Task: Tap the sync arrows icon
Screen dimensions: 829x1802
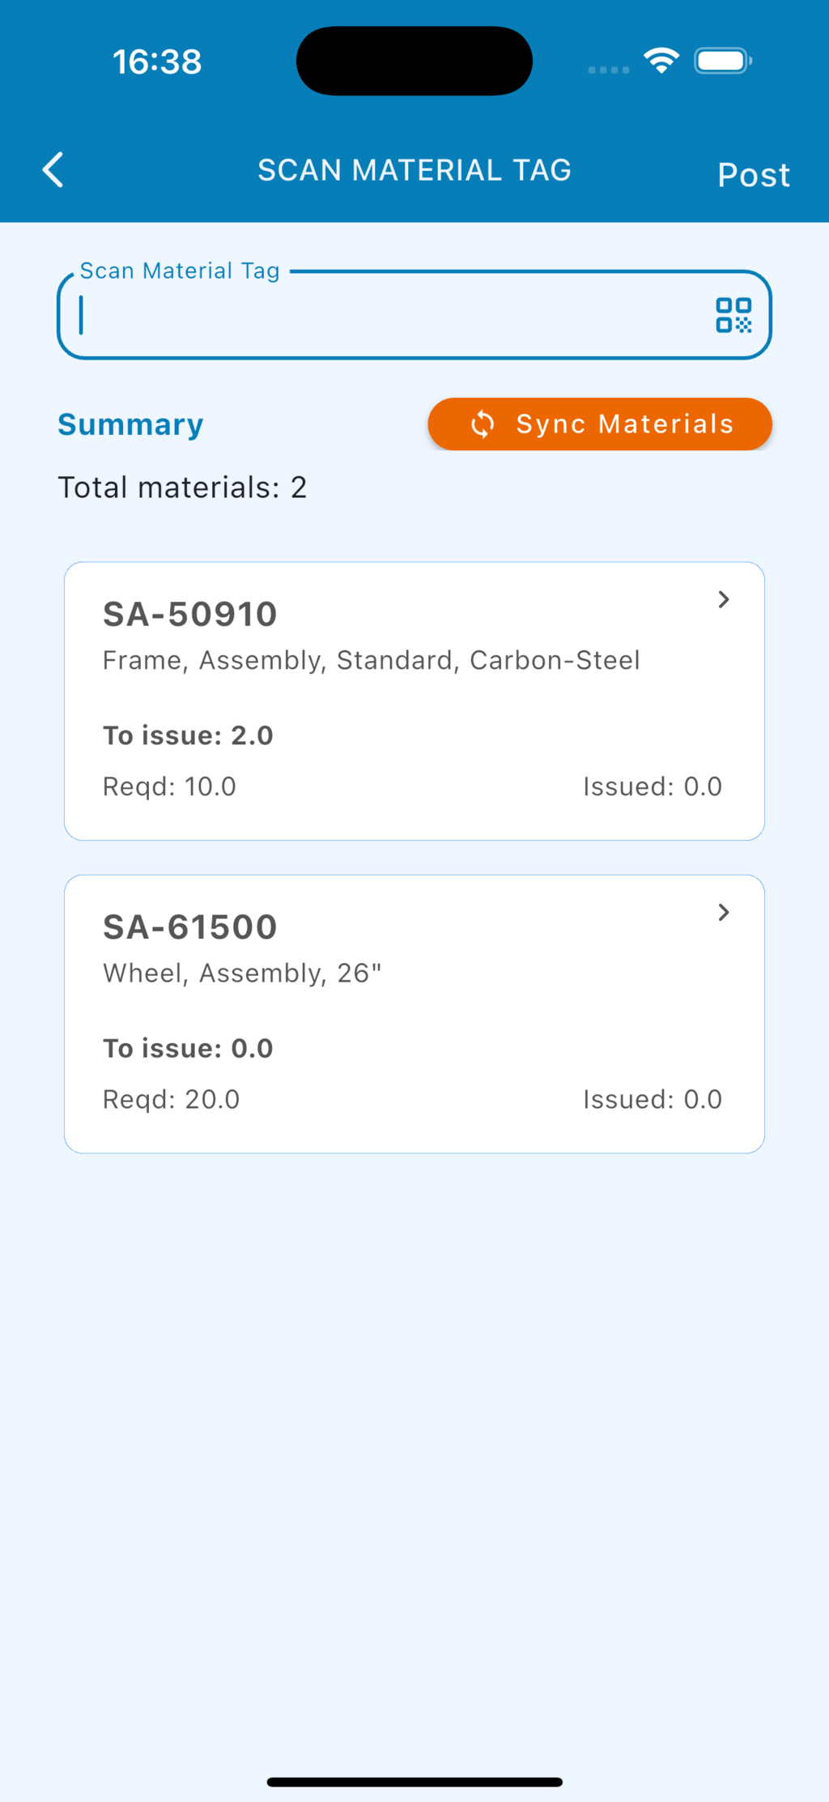Action: (483, 424)
